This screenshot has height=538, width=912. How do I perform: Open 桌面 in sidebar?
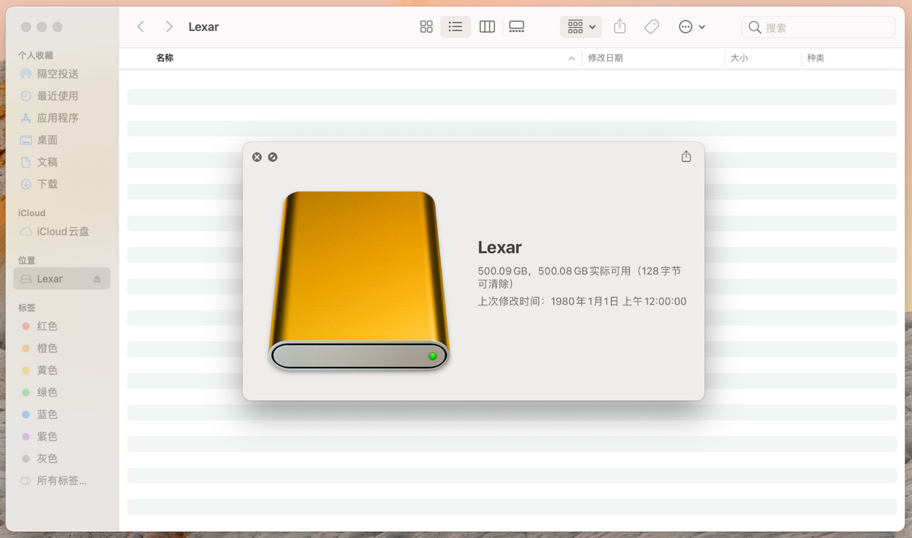[47, 140]
